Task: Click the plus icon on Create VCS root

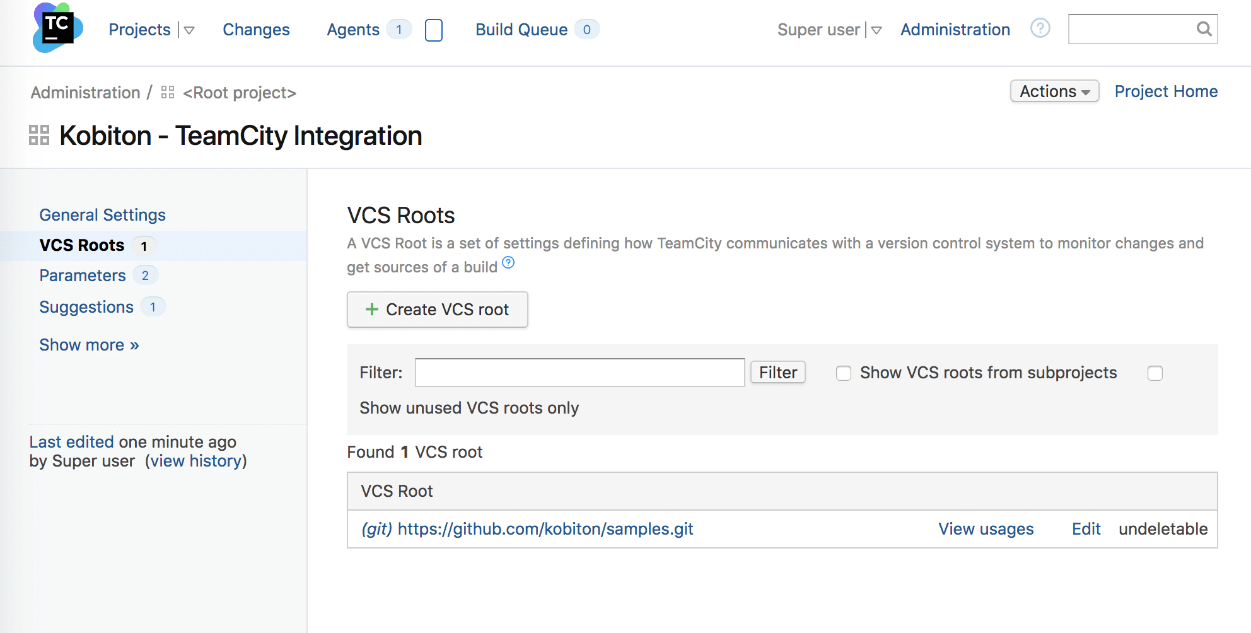Action: 372,310
